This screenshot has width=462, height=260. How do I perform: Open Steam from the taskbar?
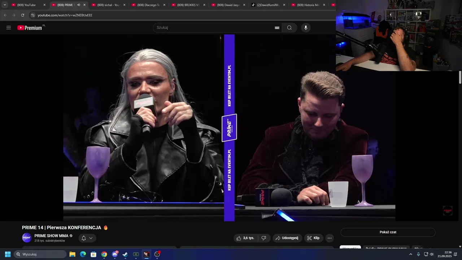click(x=125, y=254)
